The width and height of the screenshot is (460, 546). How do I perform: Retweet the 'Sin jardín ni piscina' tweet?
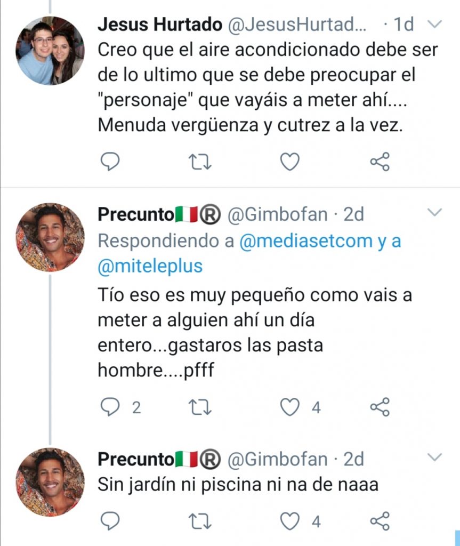200,520
